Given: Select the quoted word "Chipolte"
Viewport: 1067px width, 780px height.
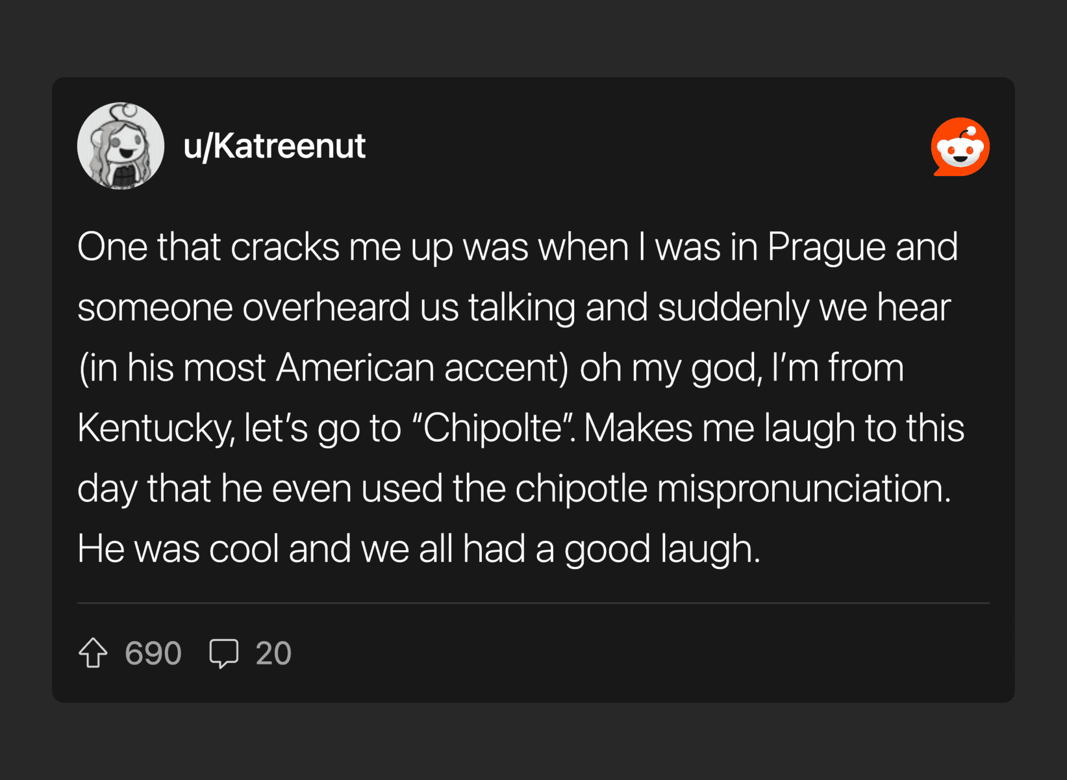Looking at the screenshot, I should tap(493, 429).
